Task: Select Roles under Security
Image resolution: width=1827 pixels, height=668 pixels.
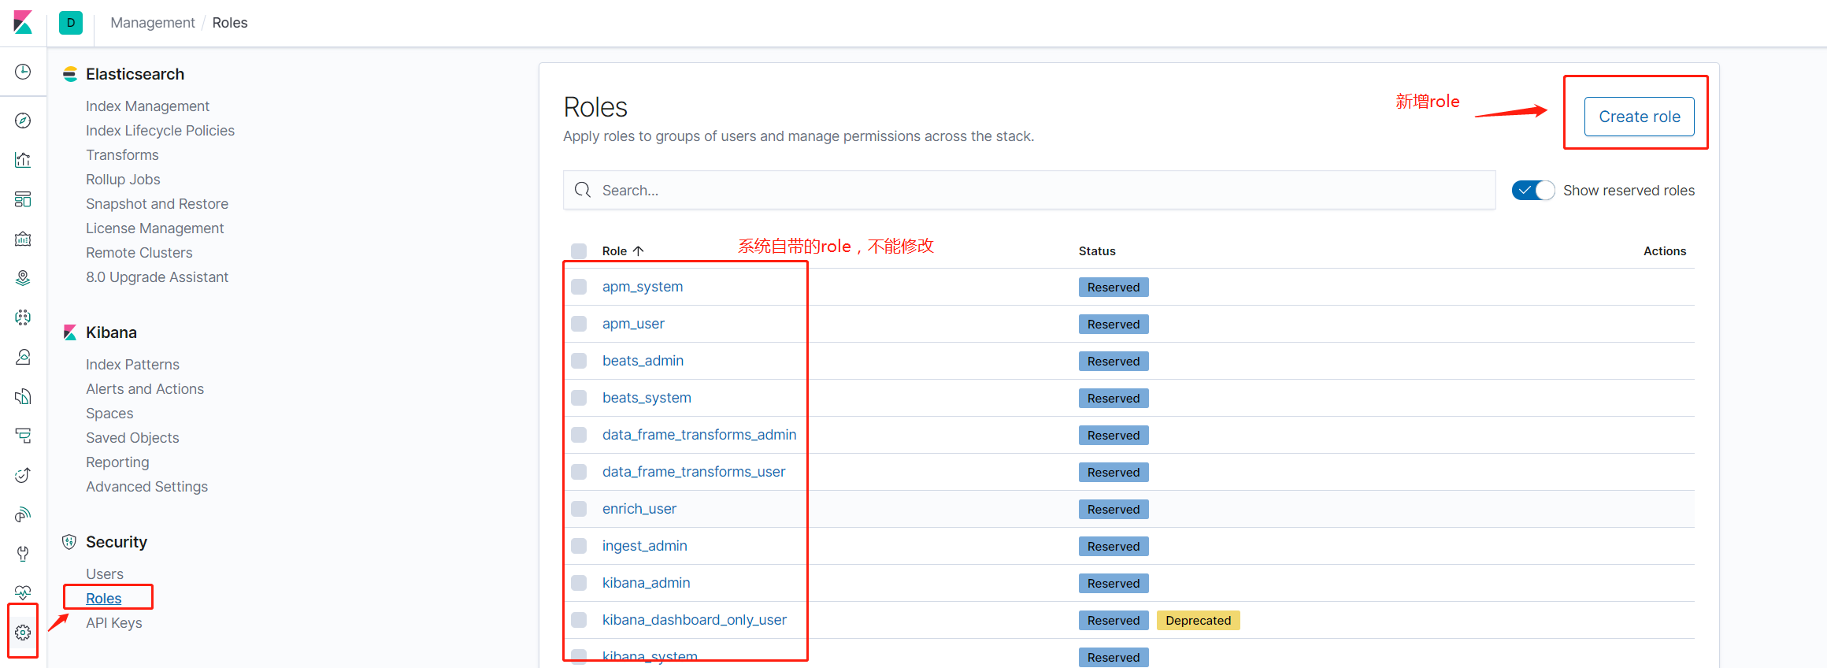Action: [x=104, y=598]
